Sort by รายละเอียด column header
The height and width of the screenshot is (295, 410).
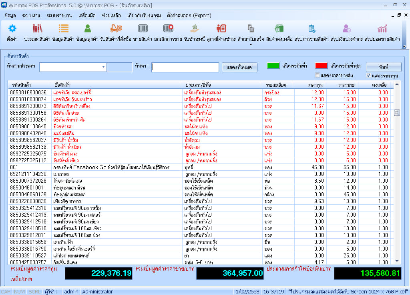278,85
